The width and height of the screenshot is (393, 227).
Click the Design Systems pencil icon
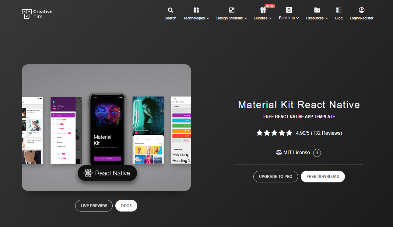[232, 10]
